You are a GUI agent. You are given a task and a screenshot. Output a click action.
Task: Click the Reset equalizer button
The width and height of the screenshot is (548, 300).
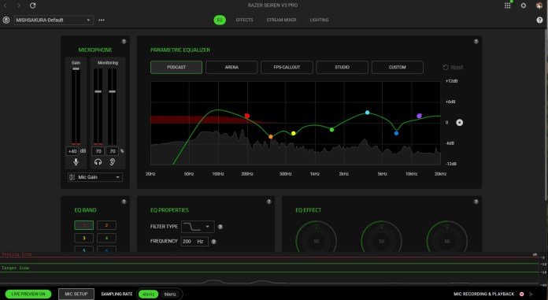point(453,67)
